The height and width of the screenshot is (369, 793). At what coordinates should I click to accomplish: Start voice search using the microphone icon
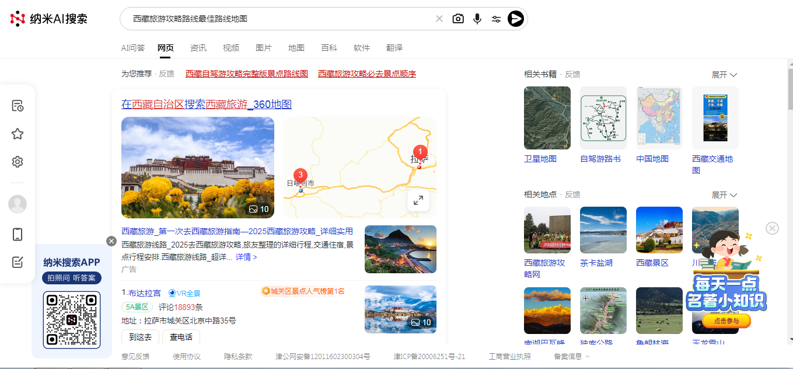pyautogui.click(x=477, y=18)
